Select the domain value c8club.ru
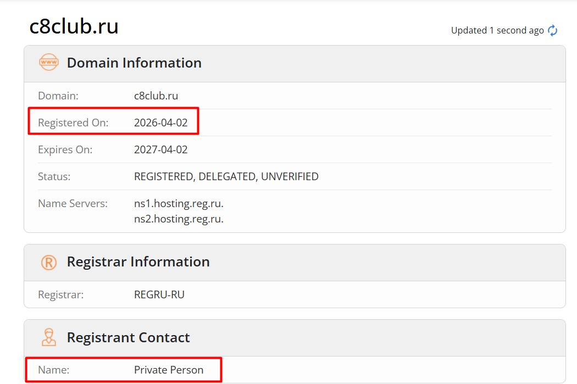Image resolution: width=577 pixels, height=384 pixels. coord(156,96)
